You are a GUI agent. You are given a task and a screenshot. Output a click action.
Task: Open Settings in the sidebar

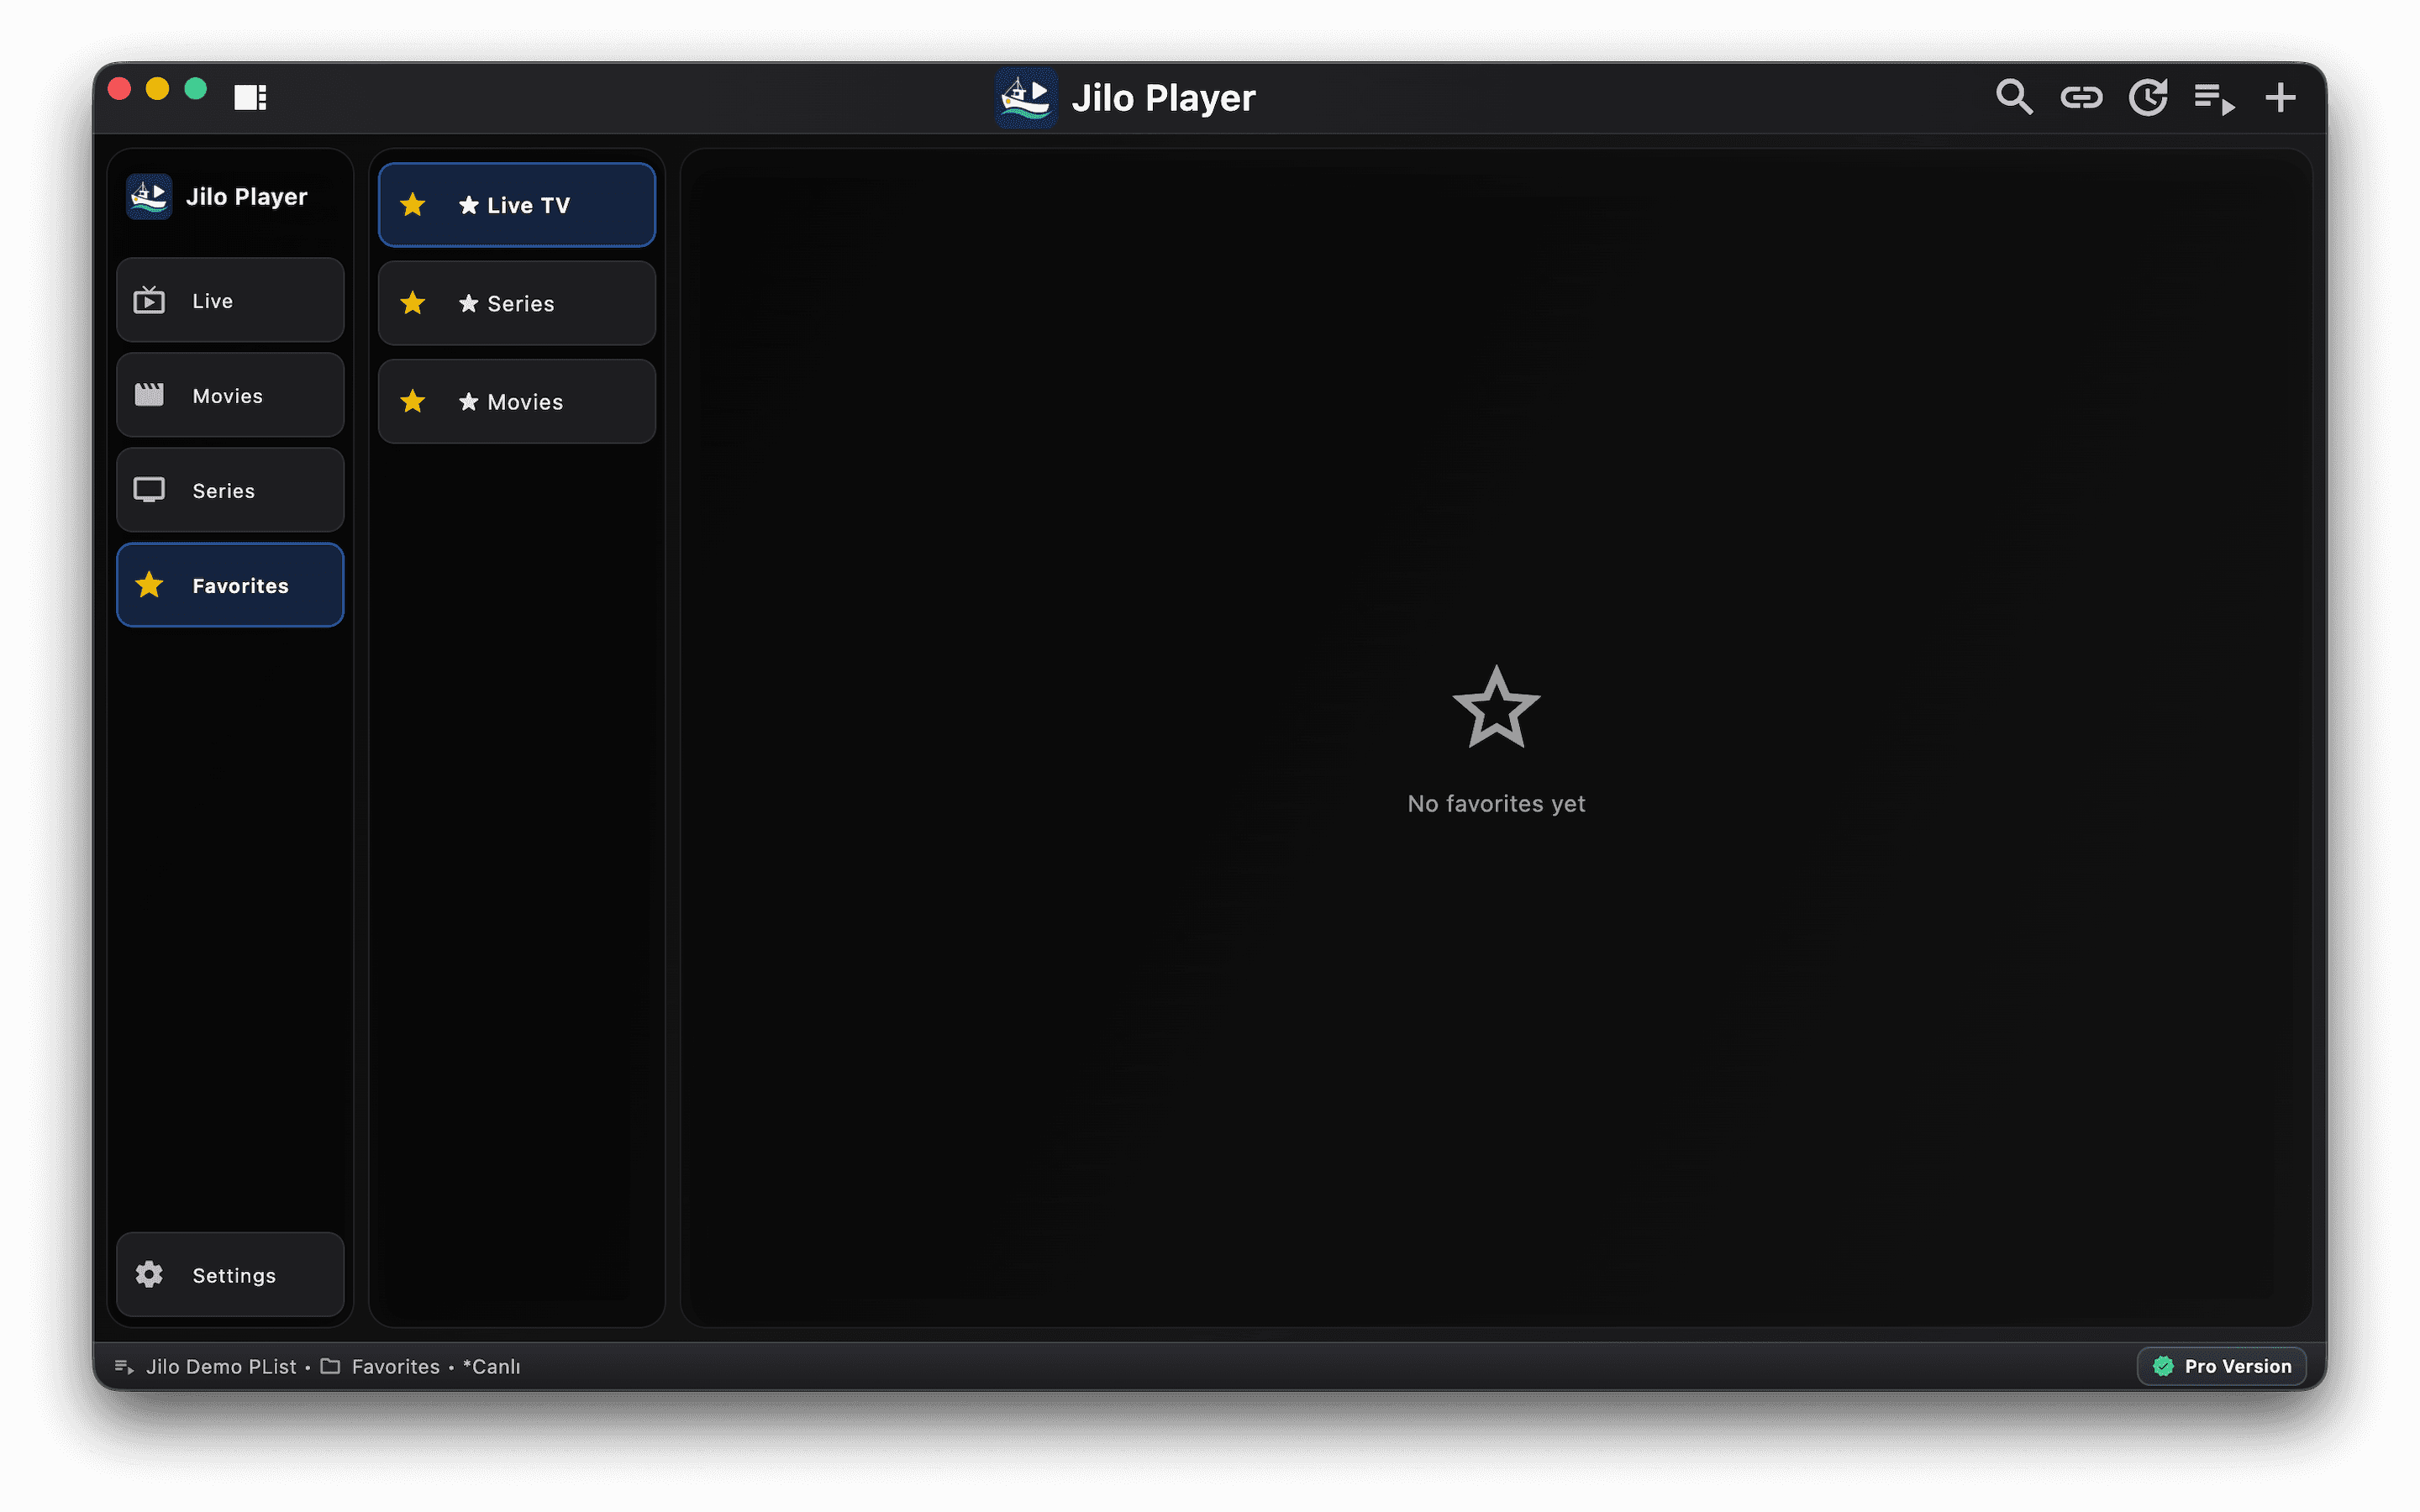pyautogui.click(x=230, y=1274)
